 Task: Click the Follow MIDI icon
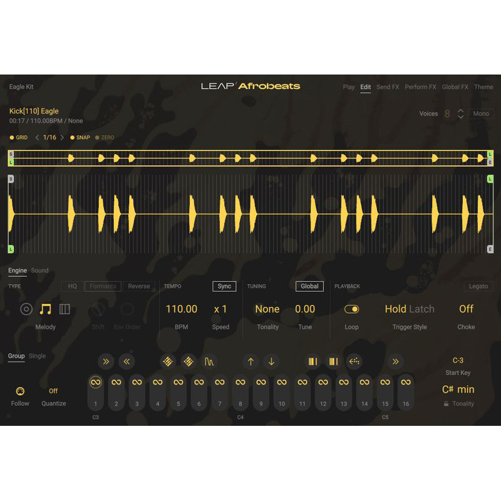[20, 391]
